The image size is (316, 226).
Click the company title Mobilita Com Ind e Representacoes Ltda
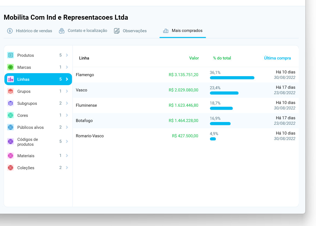pyautogui.click(x=66, y=17)
